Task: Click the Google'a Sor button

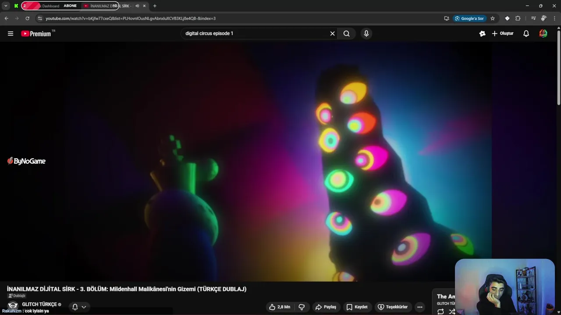Action: [469, 18]
